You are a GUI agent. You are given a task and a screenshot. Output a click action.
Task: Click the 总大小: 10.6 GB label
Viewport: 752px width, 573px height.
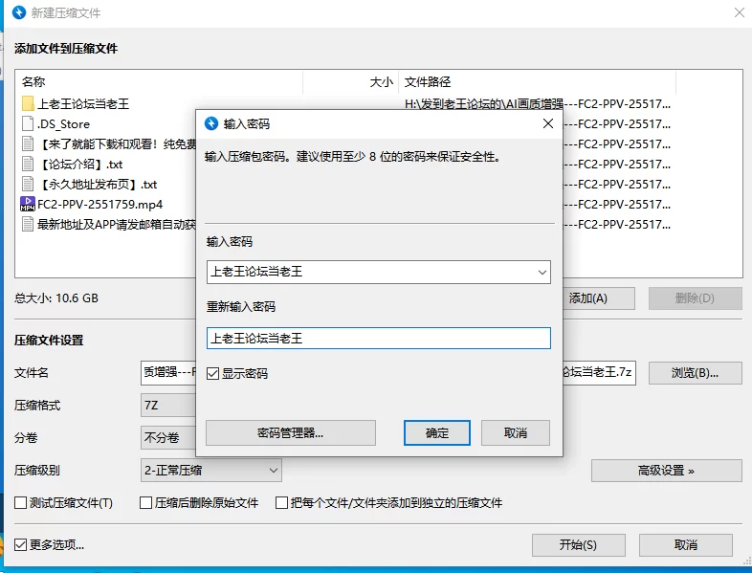(56, 298)
